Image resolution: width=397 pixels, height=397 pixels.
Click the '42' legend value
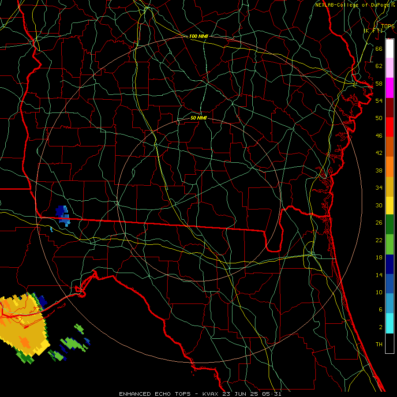[x=379, y=153]
